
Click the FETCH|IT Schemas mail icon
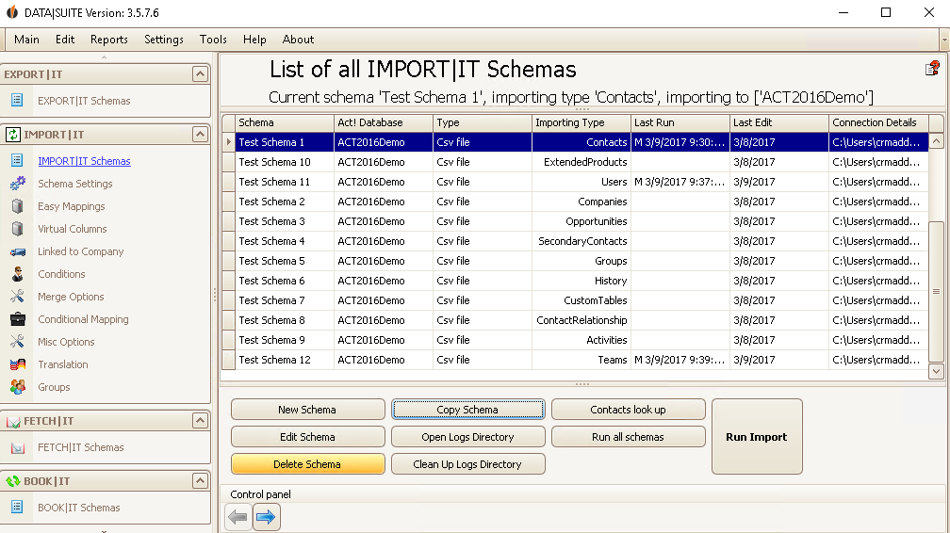click(x=18, y=447)
